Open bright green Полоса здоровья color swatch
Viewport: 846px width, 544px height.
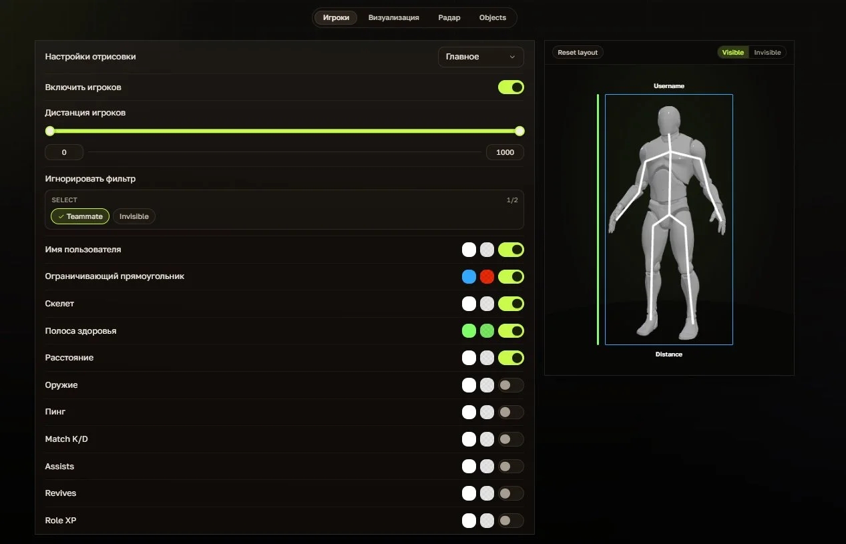pos(469,330)
